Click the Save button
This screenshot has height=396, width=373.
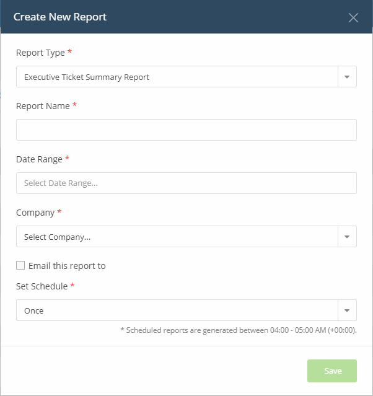click(332, 371)
